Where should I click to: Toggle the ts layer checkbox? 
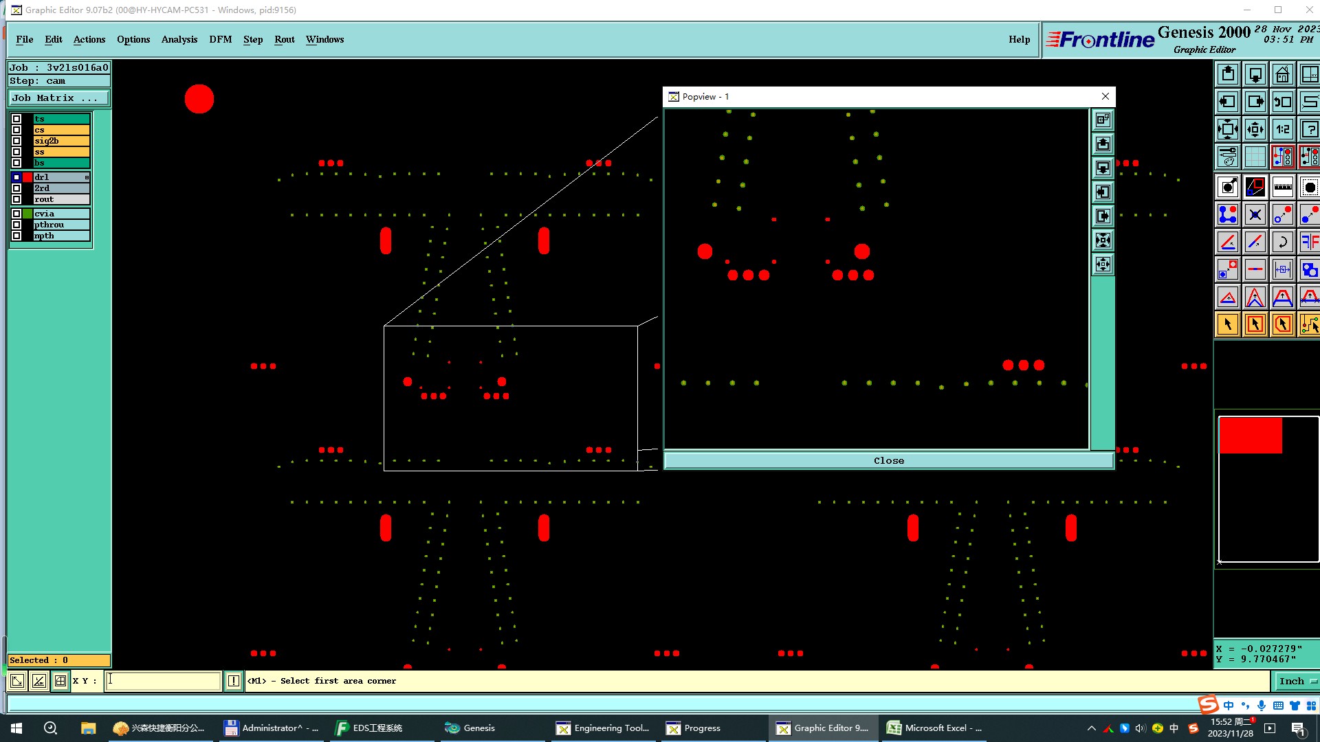click(x=16, y=119)
